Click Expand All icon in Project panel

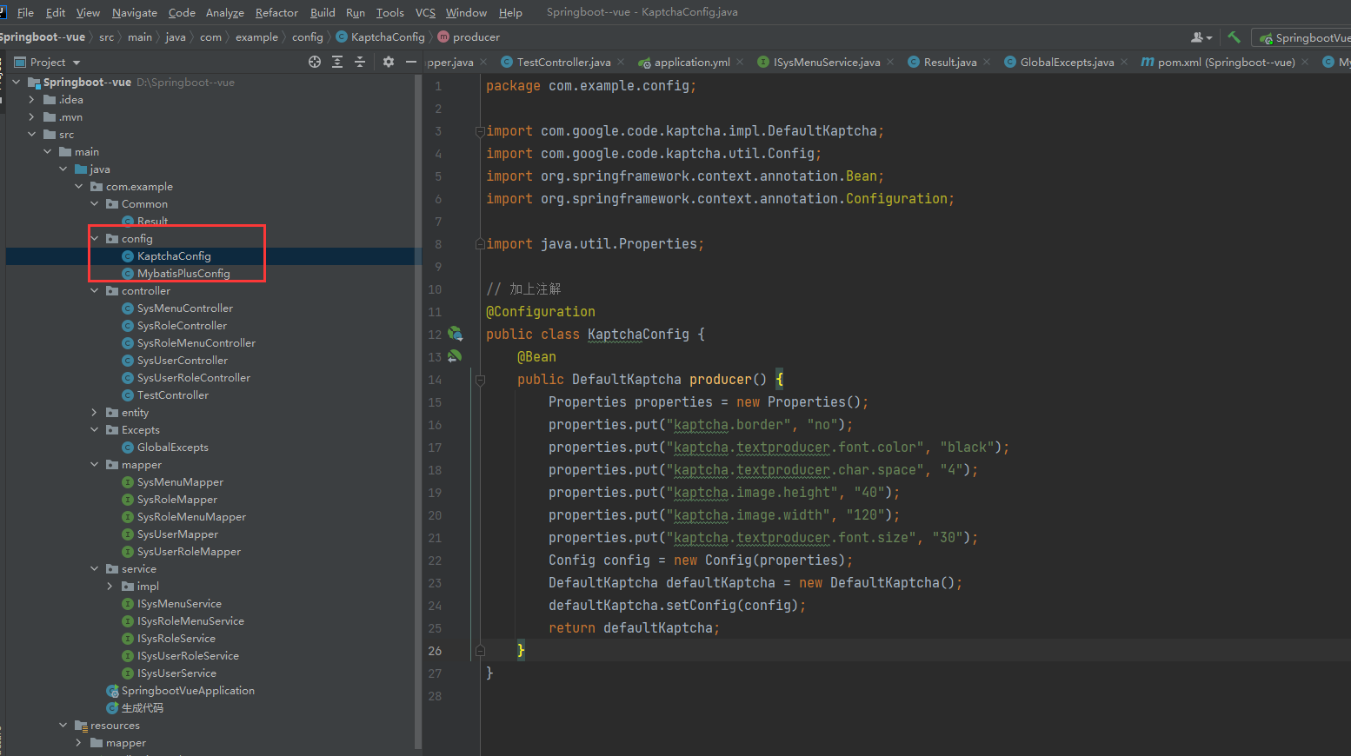tap(337, 62)
